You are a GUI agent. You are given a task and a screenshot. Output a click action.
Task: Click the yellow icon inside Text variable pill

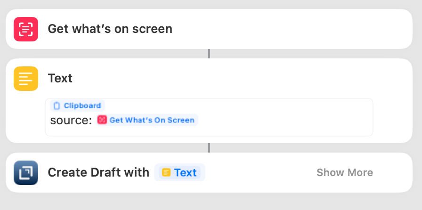[x=166, y=173]
